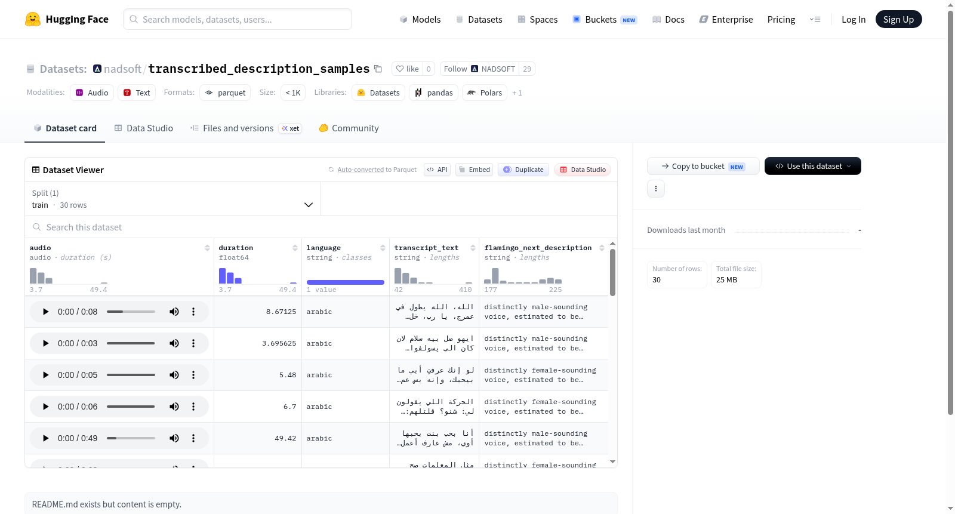Click the Hugging Face logo icon
This screenshot has width=955, height=514.
pos(33,19)
